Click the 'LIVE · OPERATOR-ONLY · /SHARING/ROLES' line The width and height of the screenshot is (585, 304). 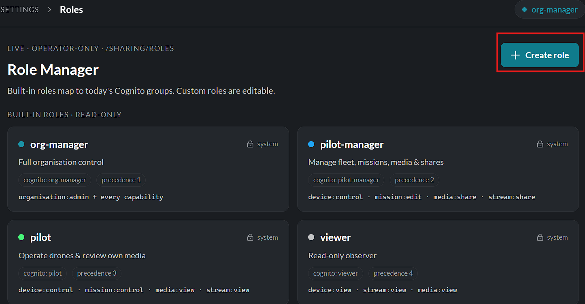(x=91, y=49)
